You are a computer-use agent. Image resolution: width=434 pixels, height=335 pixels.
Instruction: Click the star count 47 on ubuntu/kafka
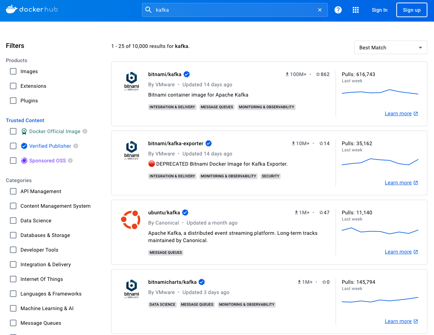pos(324,212)
